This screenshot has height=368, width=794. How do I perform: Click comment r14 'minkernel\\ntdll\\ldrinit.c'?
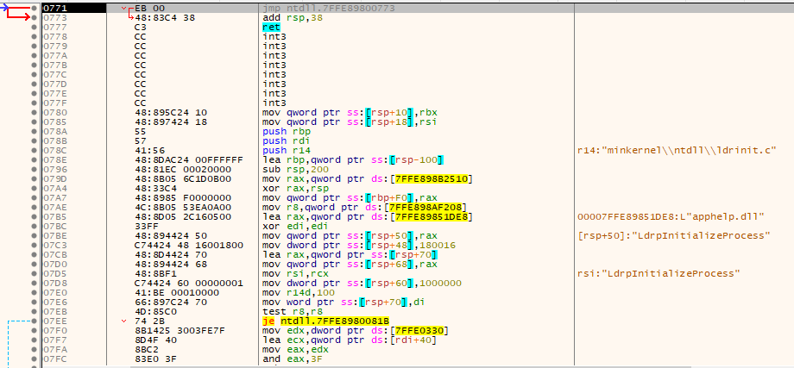click(677, 150)
